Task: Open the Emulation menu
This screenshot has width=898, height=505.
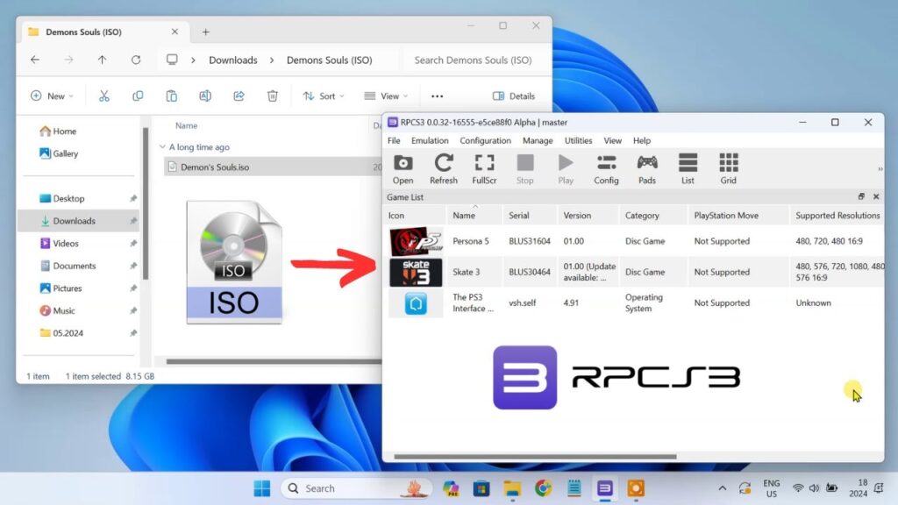Action: tap(430, 140)
